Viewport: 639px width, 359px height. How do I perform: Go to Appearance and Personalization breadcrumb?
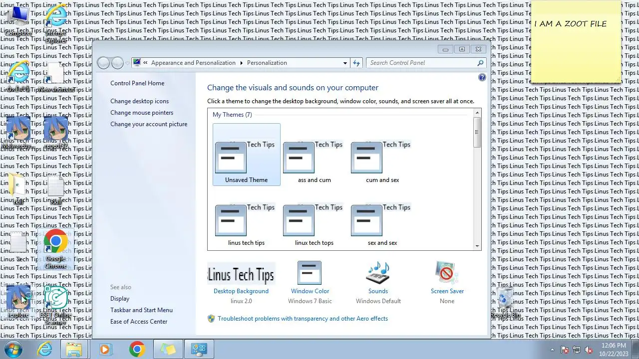coord(193,63)
